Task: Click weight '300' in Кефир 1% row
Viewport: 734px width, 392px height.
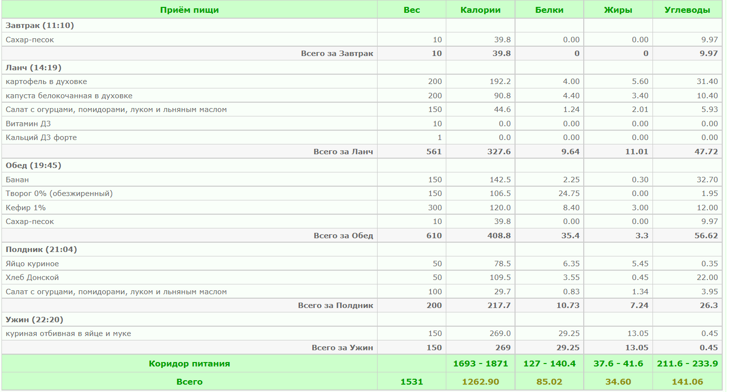Action: coord(435,208)
